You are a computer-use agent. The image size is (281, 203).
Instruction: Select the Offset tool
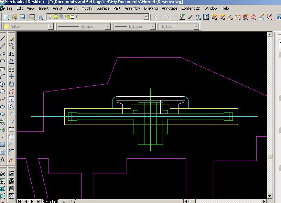pyautogui.click(x=11, y=61)
